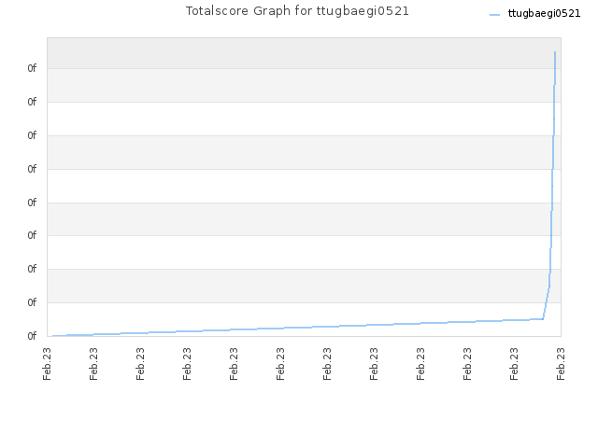Viewport: 598px width, 448px height.
Task: Click the top of the steep blue line
Action: click(x=555, y=52)
